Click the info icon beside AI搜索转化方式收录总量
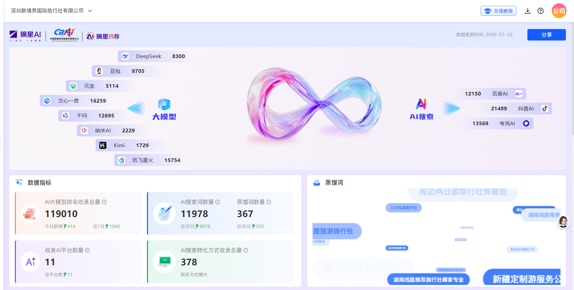Viewport: 574px width, 290px height. (246, 251)
